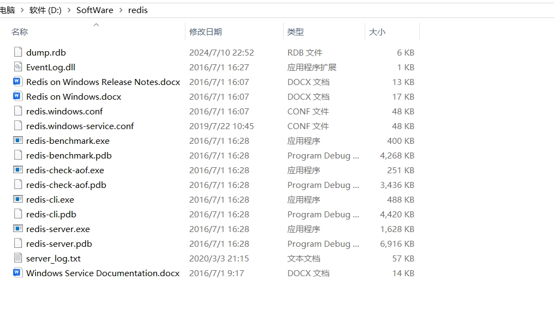
Task: Click the 6,916 KB size cell
Action: (x=397, y=244)
